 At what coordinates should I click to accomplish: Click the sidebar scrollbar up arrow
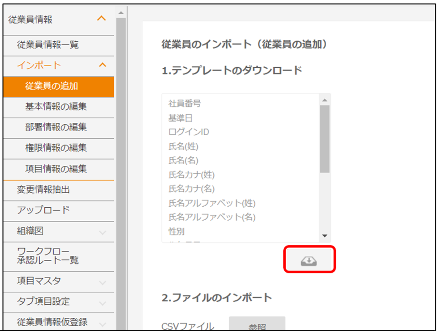pyautogui.click(x=121, y=13)
